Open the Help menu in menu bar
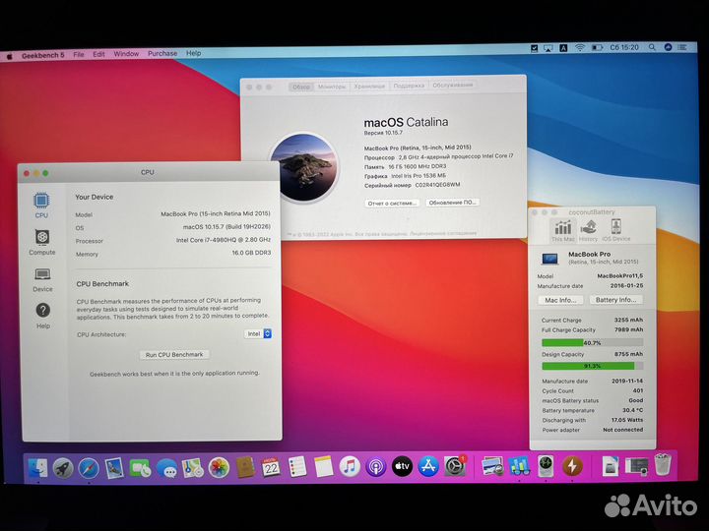The image size is (709, 531). [x=194, y=53]
